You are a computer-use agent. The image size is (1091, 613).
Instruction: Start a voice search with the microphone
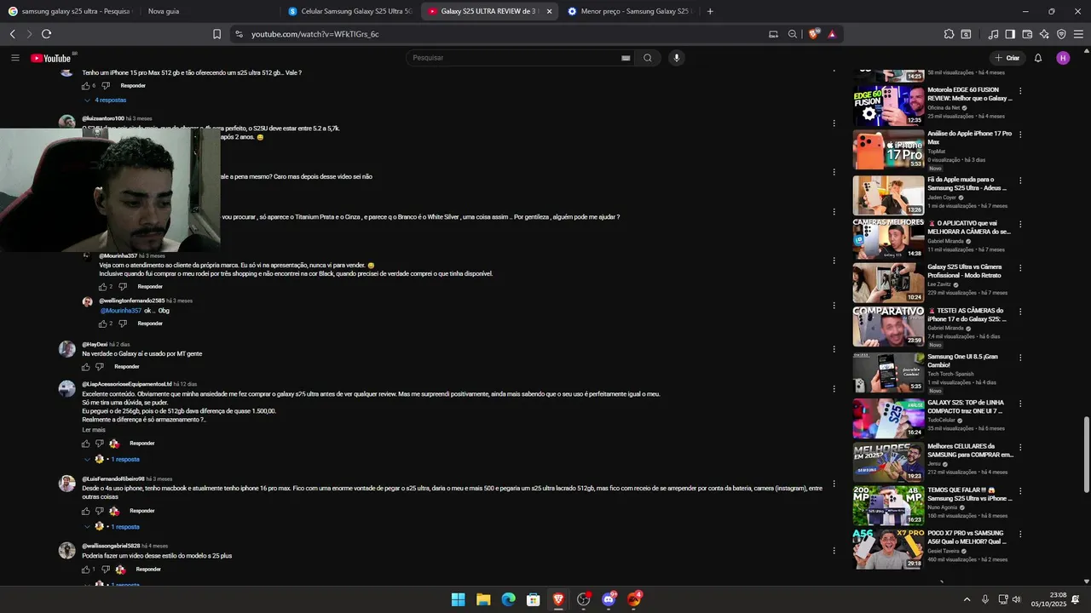click(677, 58)
